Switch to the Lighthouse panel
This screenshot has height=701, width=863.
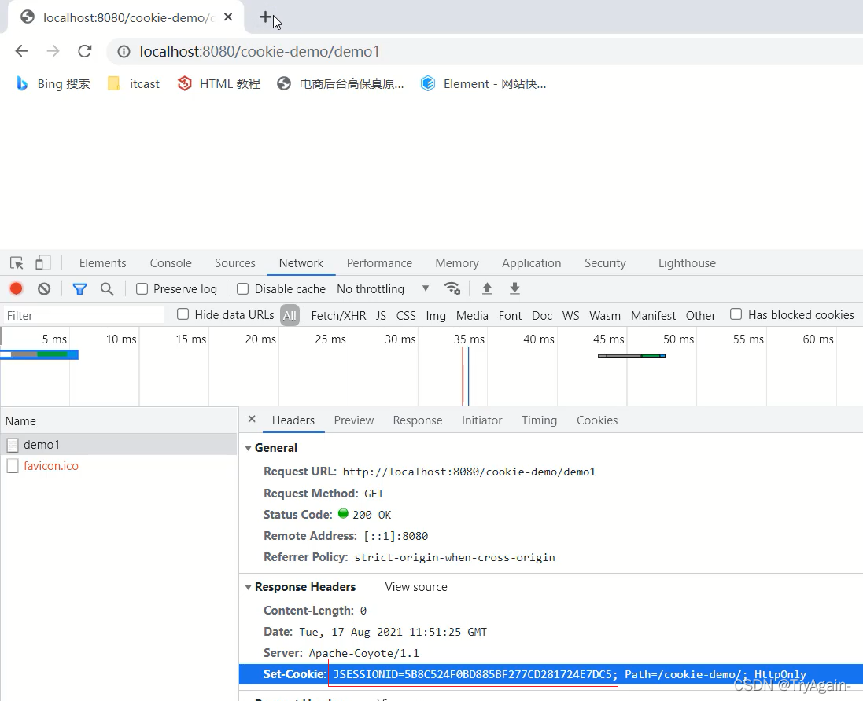tap(687, 263)
